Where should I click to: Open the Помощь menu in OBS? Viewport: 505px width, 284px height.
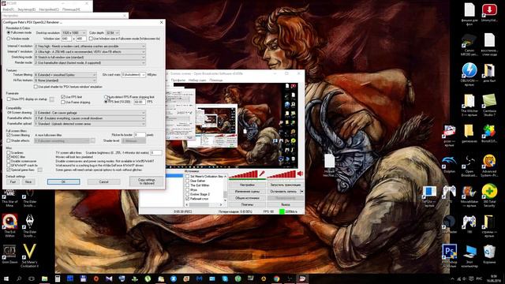(x=215, y=80)
